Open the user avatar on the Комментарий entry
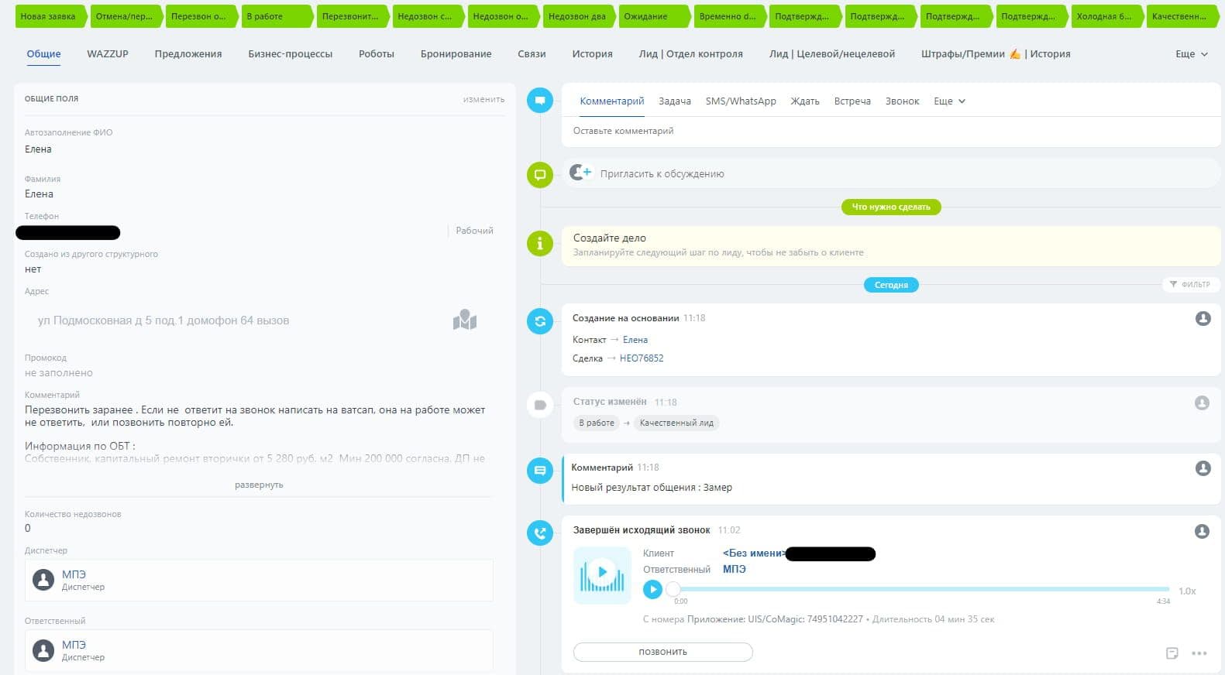Image resolution: width=1225 pixels, height=675 pixels. coord(1203,468)
